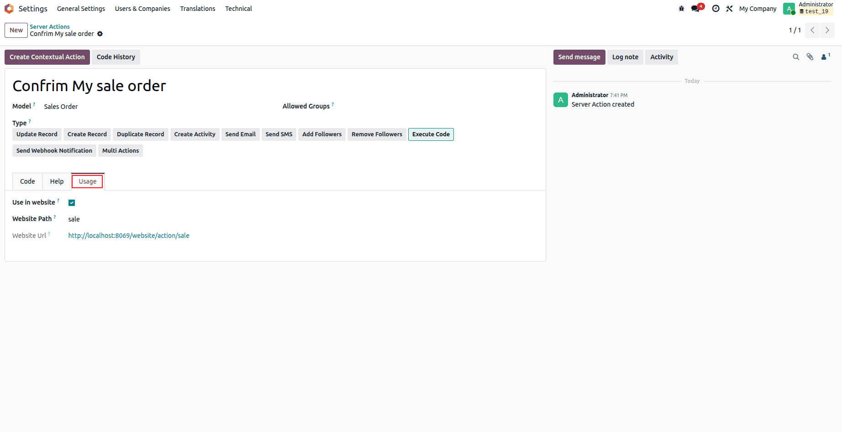This screenshot has width=842, height=432.
Task: Click Log note button
Action: coord(626,57)
